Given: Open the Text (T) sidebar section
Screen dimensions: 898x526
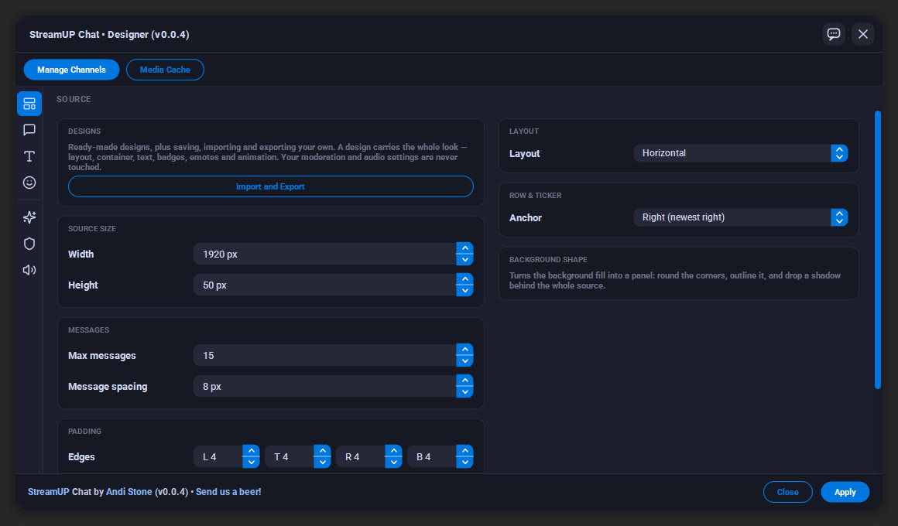Looking at the screenshot, I should (29, 156).
